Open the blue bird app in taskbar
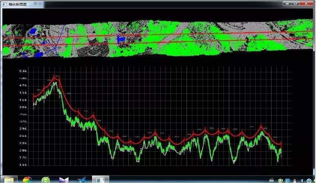Viewport: 316px width, 183px height. point(82,180)
